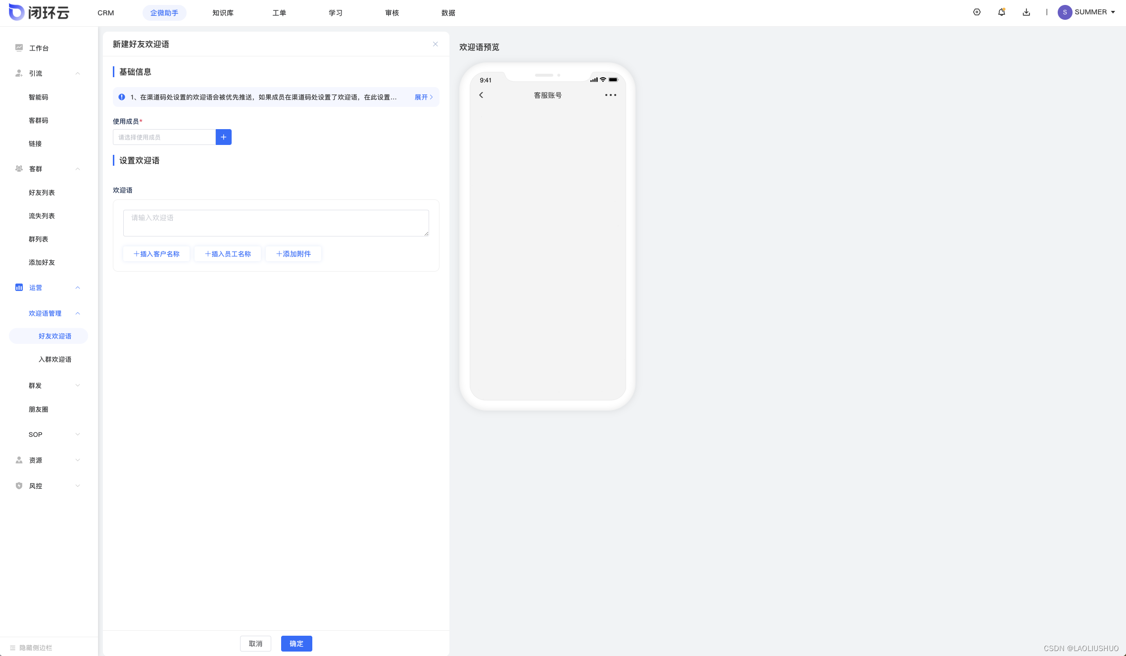Click the 客群 sidebar icon
Screen dimensions: 1126x656
coord(19,169)
